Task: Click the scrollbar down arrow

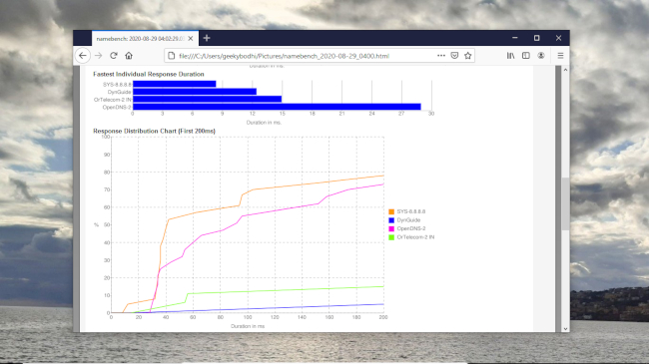Action: (565, 329)
